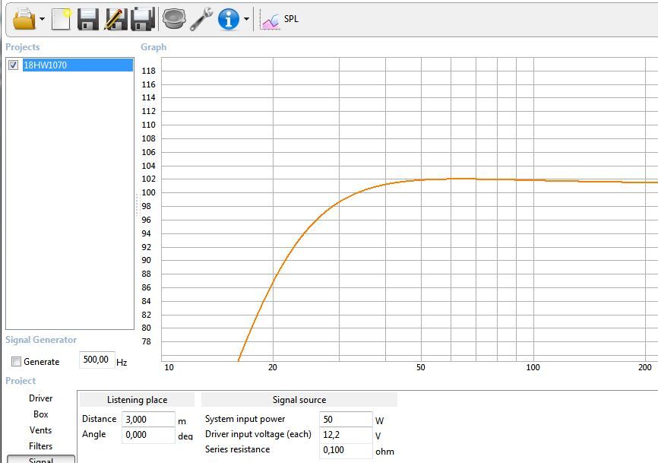Screen dimensions: 658x463
Task: Click the Projects panel heading
Action: coord(23,47)
